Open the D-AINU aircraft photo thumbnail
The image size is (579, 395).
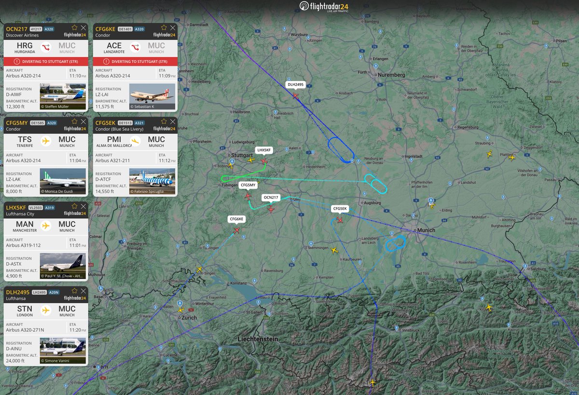[x=63, y=351]
